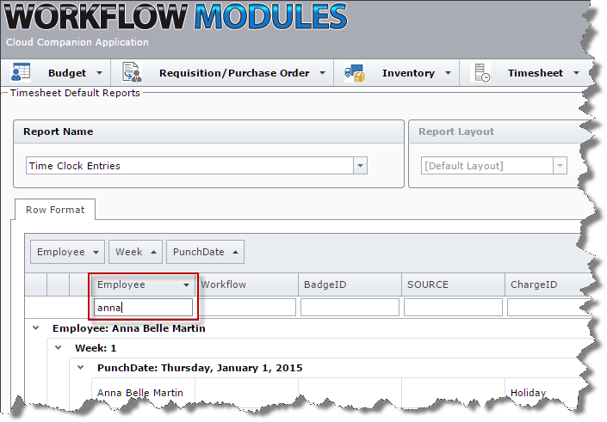Screen dimensions: 607x422
Task: Open the Inventory menu
Action: (x=408, y=73)
